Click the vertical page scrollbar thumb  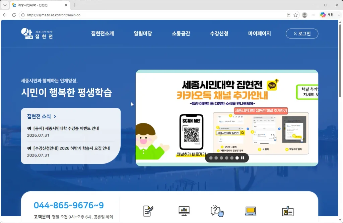340,61
